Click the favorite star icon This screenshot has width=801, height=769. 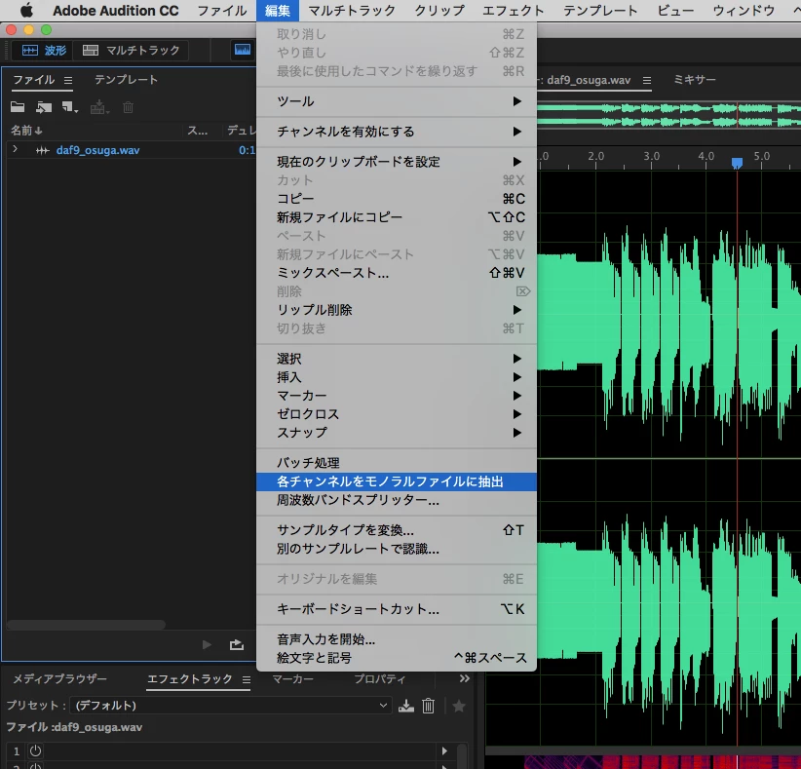click(x=459, y=706)
